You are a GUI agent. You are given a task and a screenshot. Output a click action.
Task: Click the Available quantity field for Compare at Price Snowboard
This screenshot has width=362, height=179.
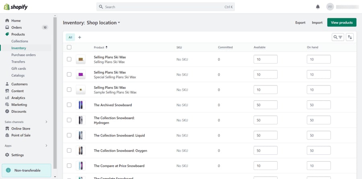click(265, 166)
